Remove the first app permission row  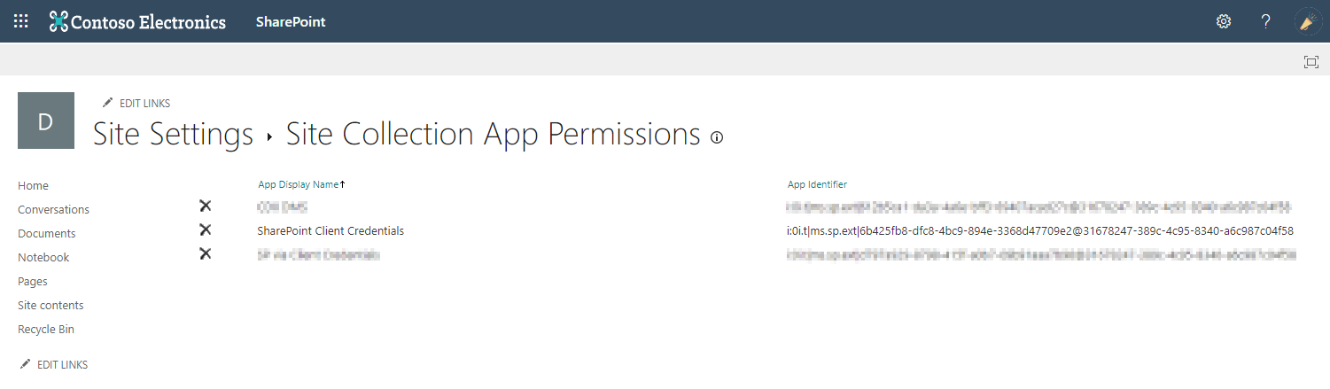[x=206, y=206]
